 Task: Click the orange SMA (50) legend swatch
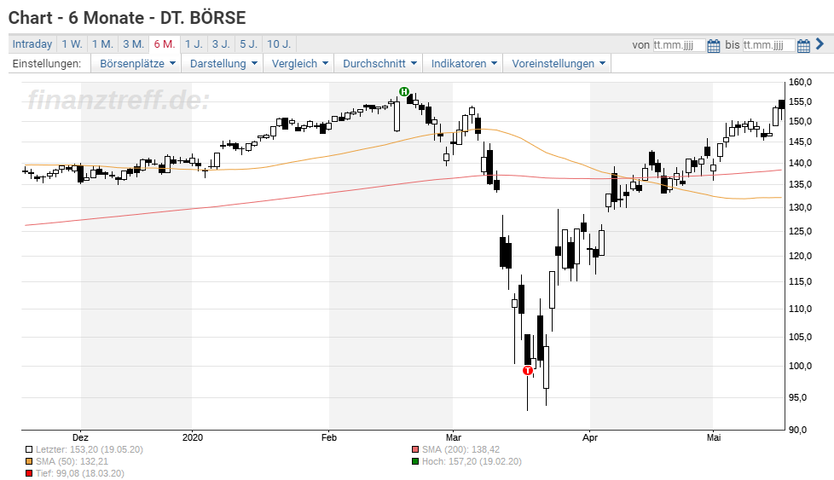tap(29, 461)
